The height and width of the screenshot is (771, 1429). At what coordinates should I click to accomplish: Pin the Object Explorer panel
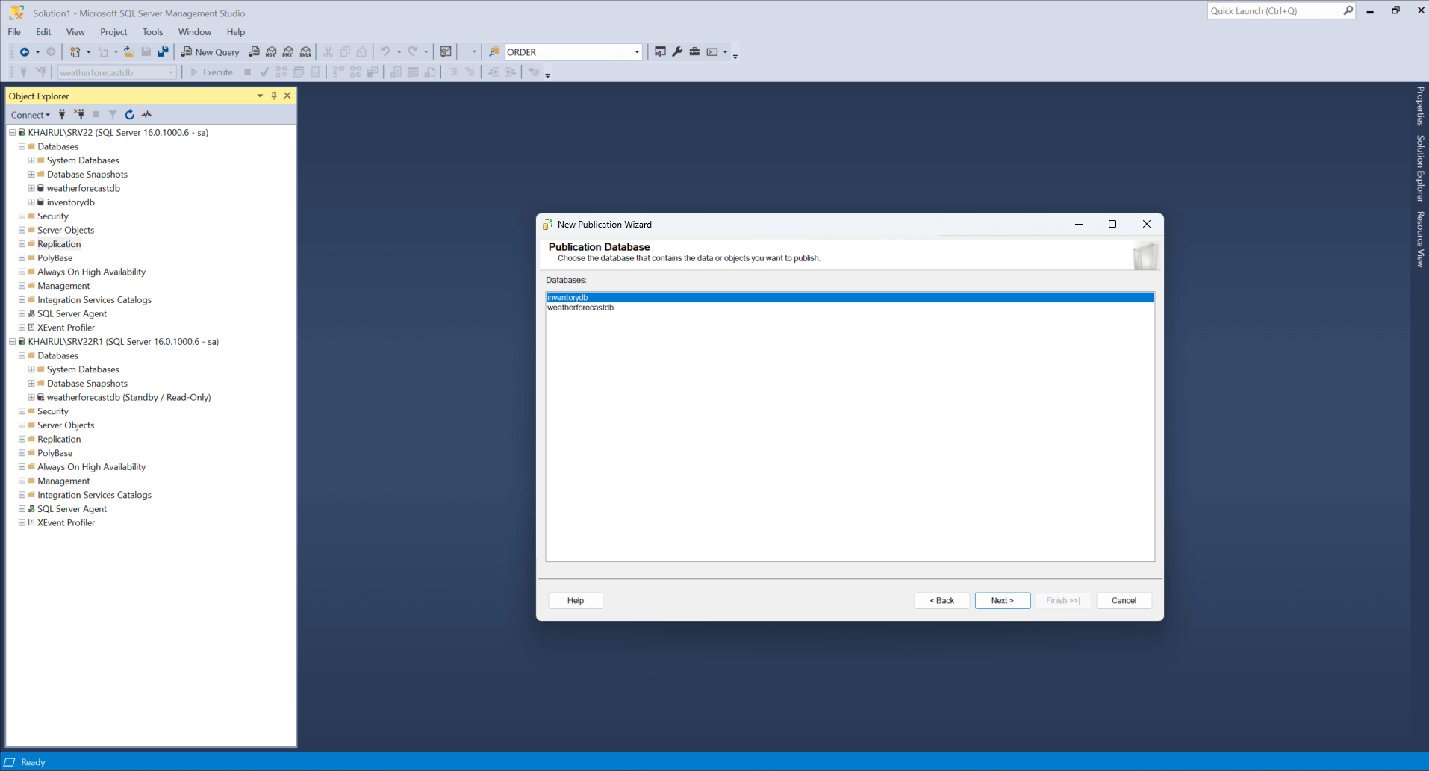click(274, 96)
